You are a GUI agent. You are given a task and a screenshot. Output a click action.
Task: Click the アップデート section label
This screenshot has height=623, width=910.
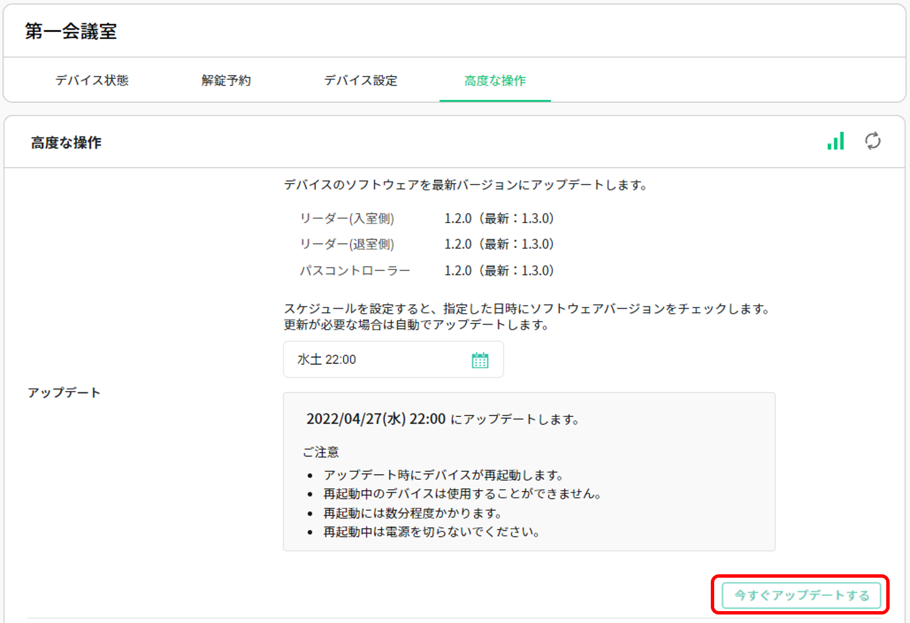click(65, 392)
